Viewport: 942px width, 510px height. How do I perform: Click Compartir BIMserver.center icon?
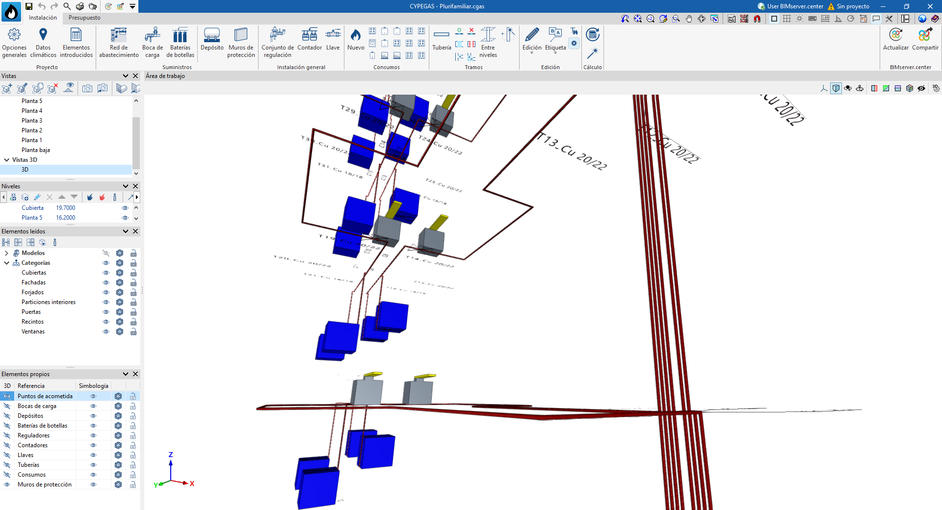coord(925,39)
